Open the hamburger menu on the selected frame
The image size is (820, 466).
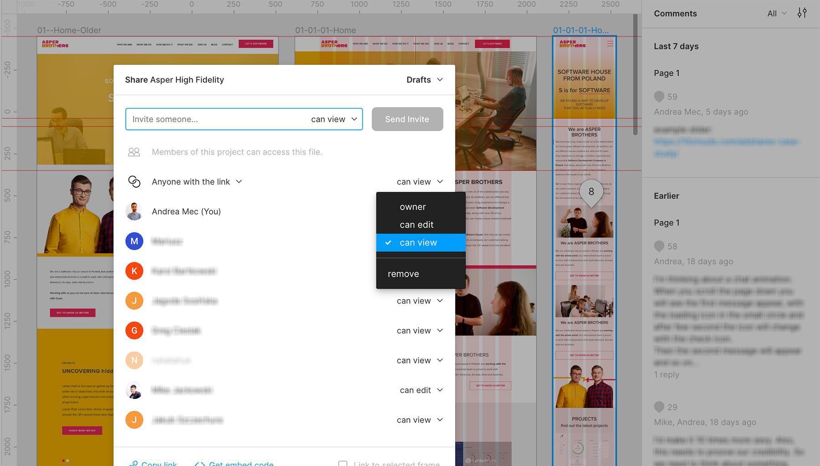tap(610, 43)
